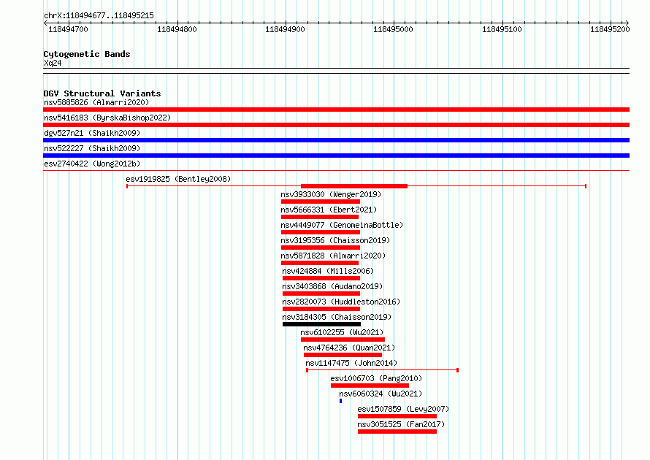Select the thick red bar of esv1919825
Image resolution: width=650 pixels, height=460 pixels.
354,186
